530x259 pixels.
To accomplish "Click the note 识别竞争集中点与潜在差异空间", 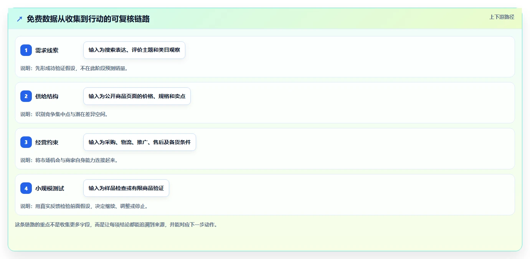I will point(64,114).
